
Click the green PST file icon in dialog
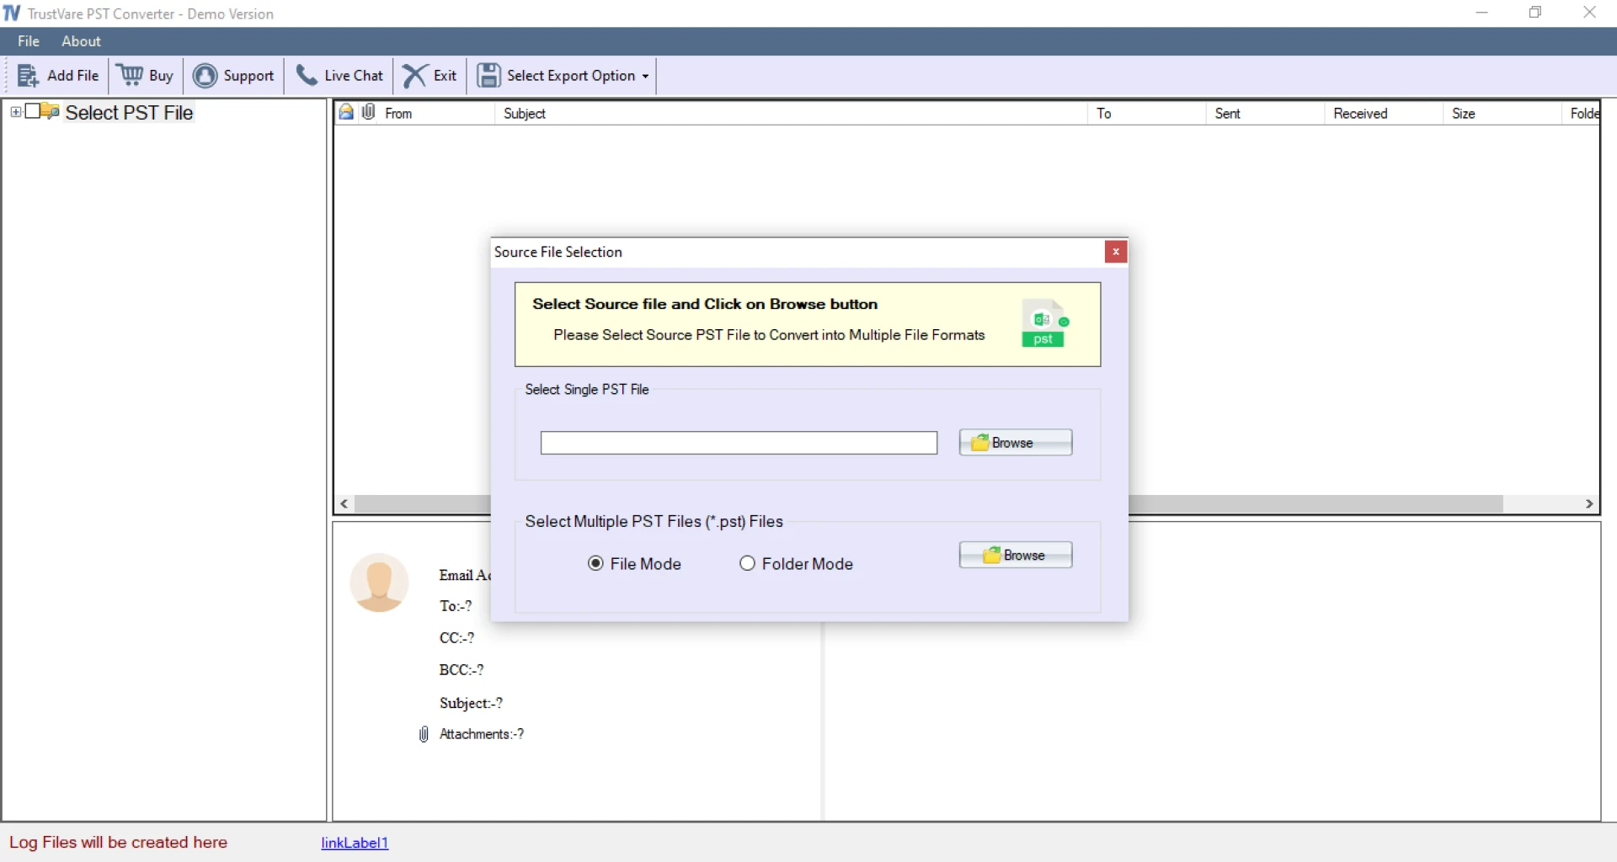[x=1045, y=324]
